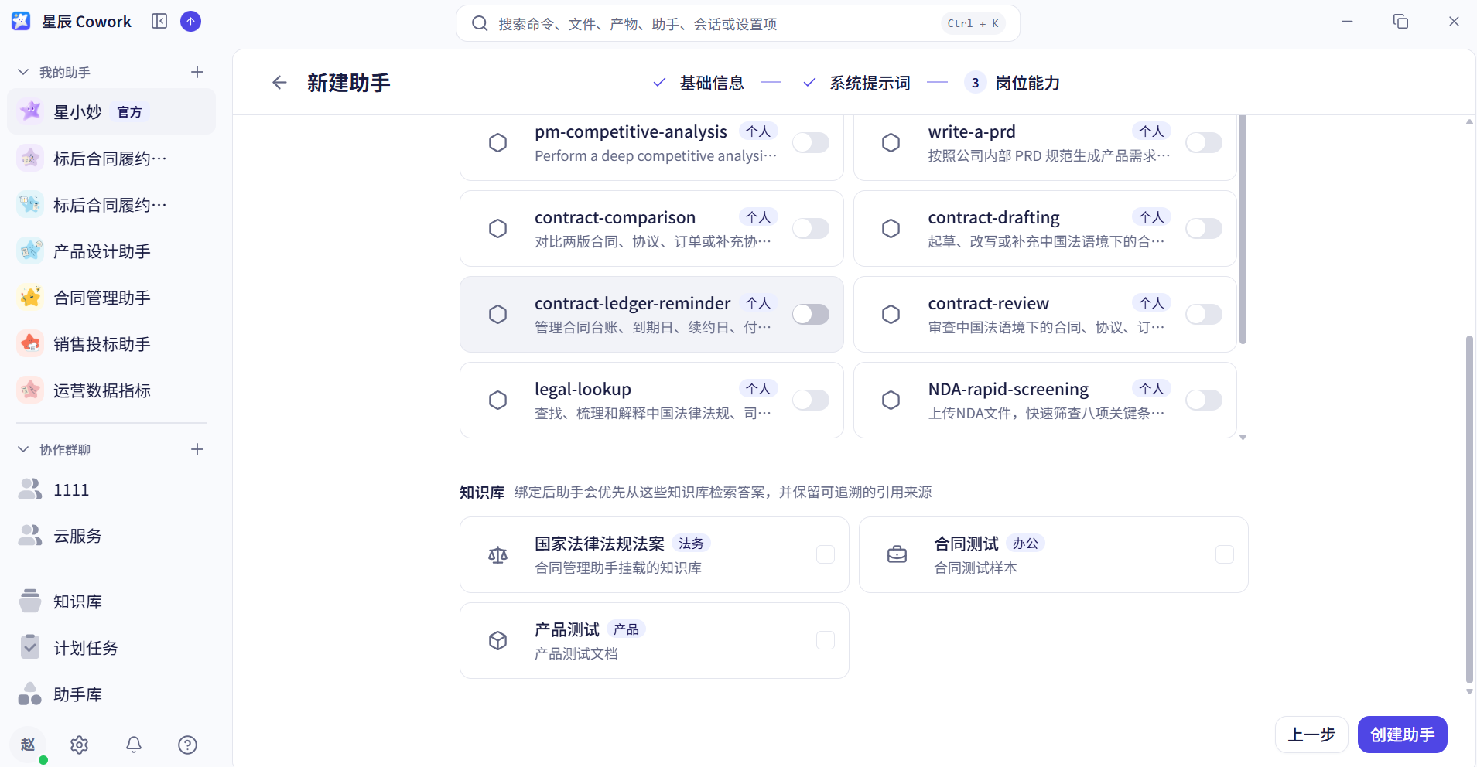
Task: Open the notifications bell icon
Action: pyautogui.click(x=134, y=745)
